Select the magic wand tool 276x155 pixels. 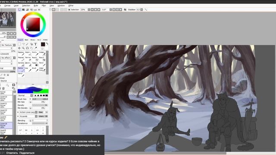click(27, 44)
